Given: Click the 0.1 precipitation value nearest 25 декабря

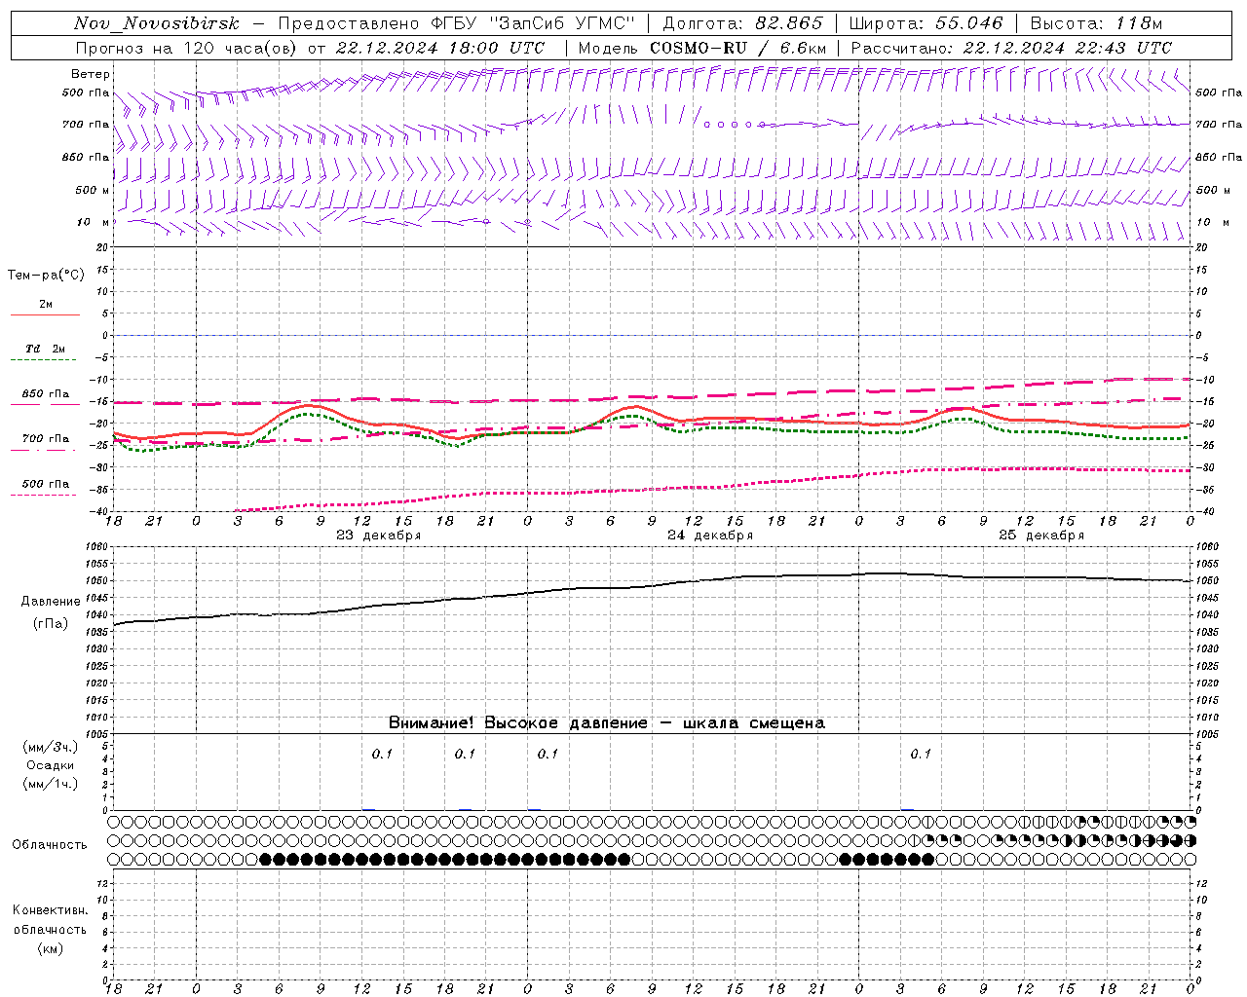Looking at the screenshot, I should pyautogui.click(x=921, y=754).
